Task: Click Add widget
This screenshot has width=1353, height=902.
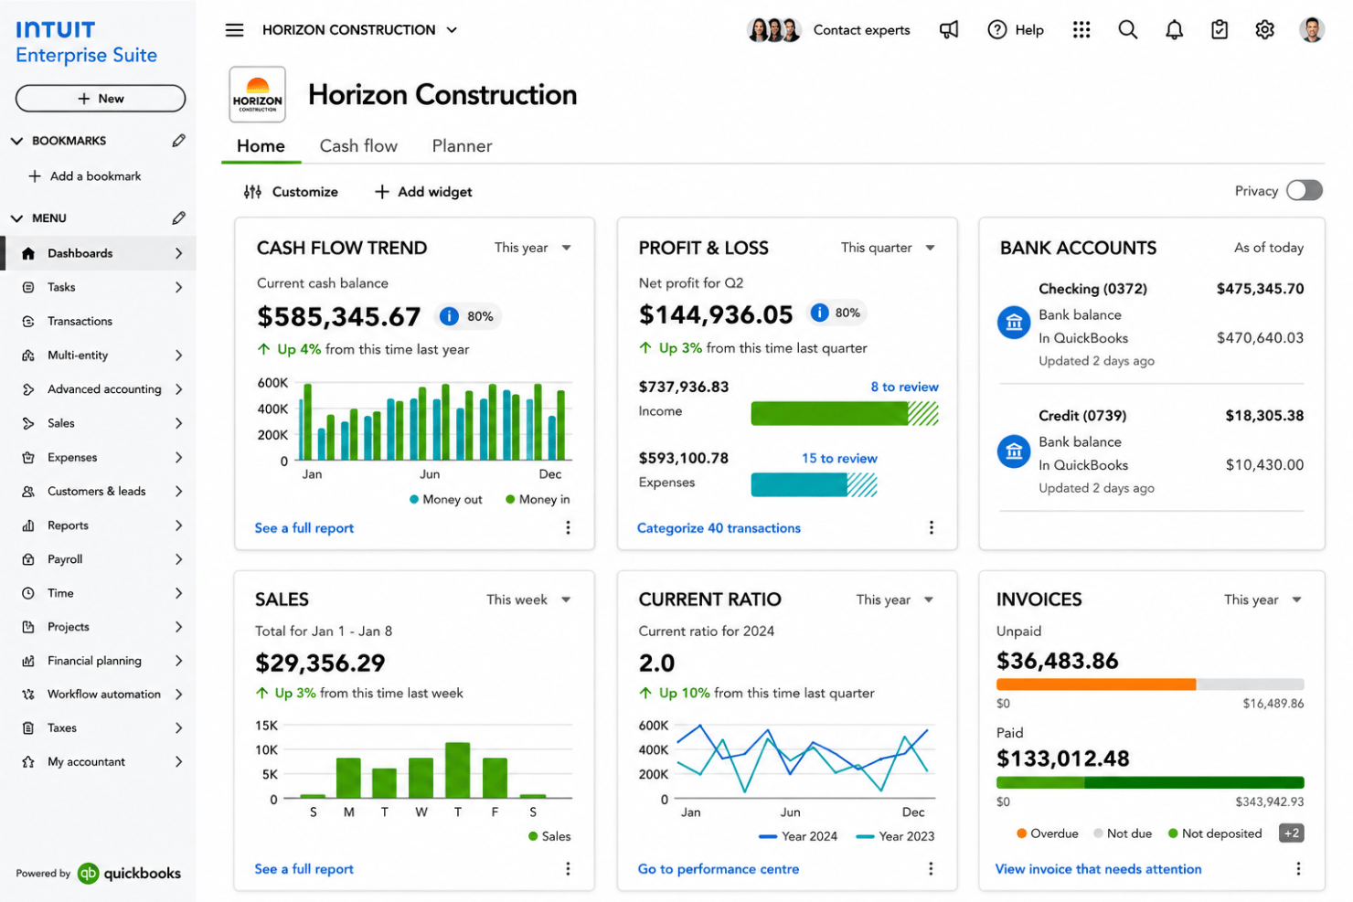Action: (x=423, y=192)
